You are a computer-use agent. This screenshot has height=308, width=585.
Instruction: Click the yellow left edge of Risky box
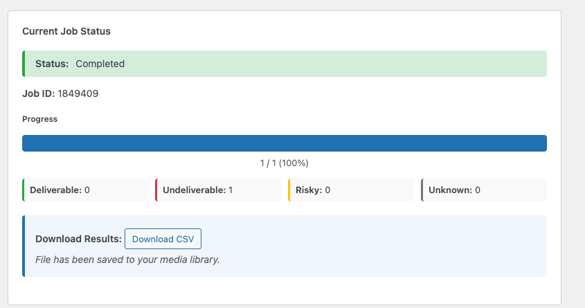[289, 190]
